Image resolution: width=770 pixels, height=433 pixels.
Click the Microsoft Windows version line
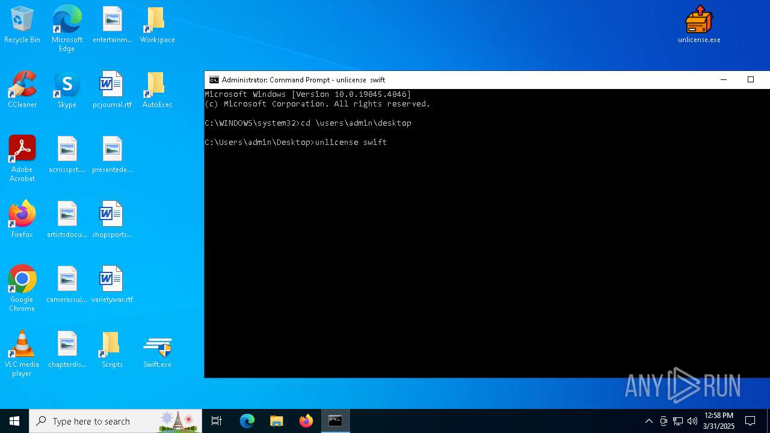click(x=308, y=94)
